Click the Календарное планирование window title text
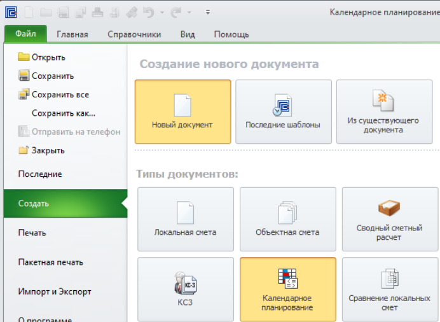 click(385, 12)
